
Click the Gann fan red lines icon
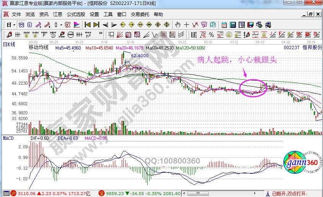120,35
